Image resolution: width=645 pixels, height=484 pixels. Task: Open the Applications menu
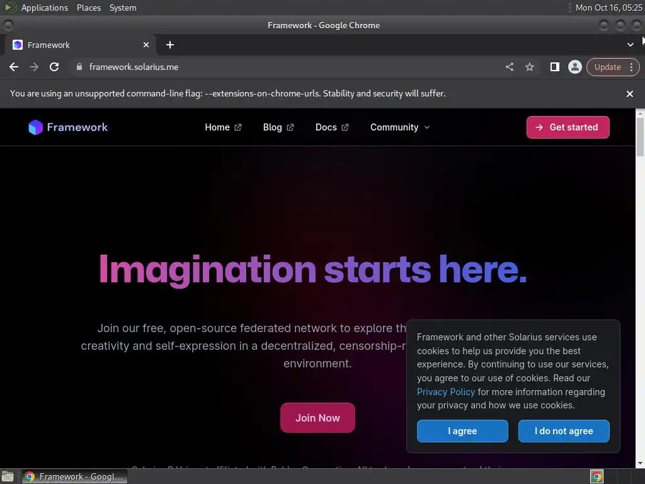(45, 8)
